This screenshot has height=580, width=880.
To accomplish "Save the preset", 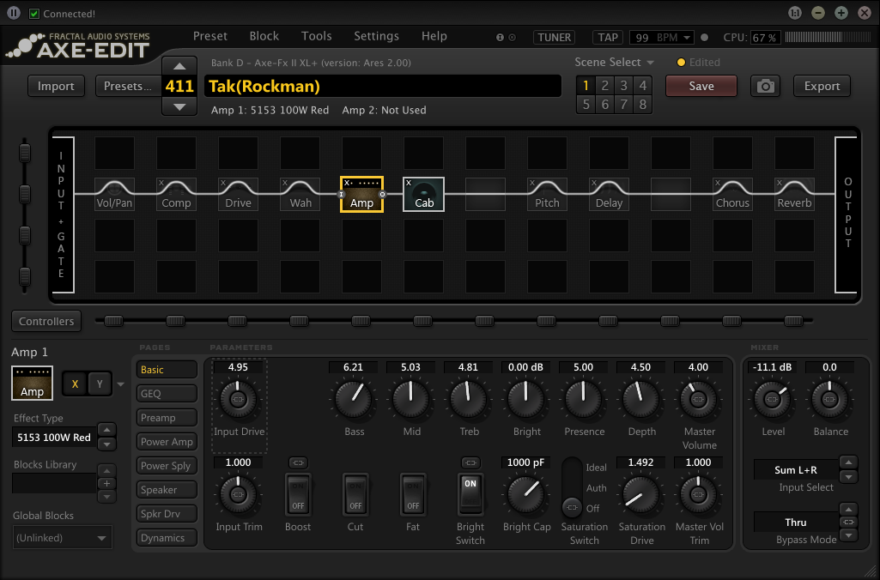I will [x=701, y=87].
